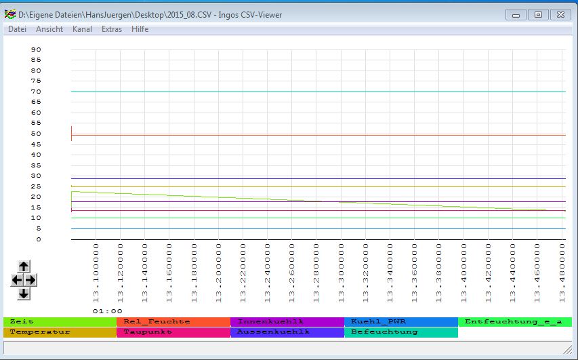Select the Temperatur channel legend swatch
The image size is (578, 360).
[x=60, y=332]
